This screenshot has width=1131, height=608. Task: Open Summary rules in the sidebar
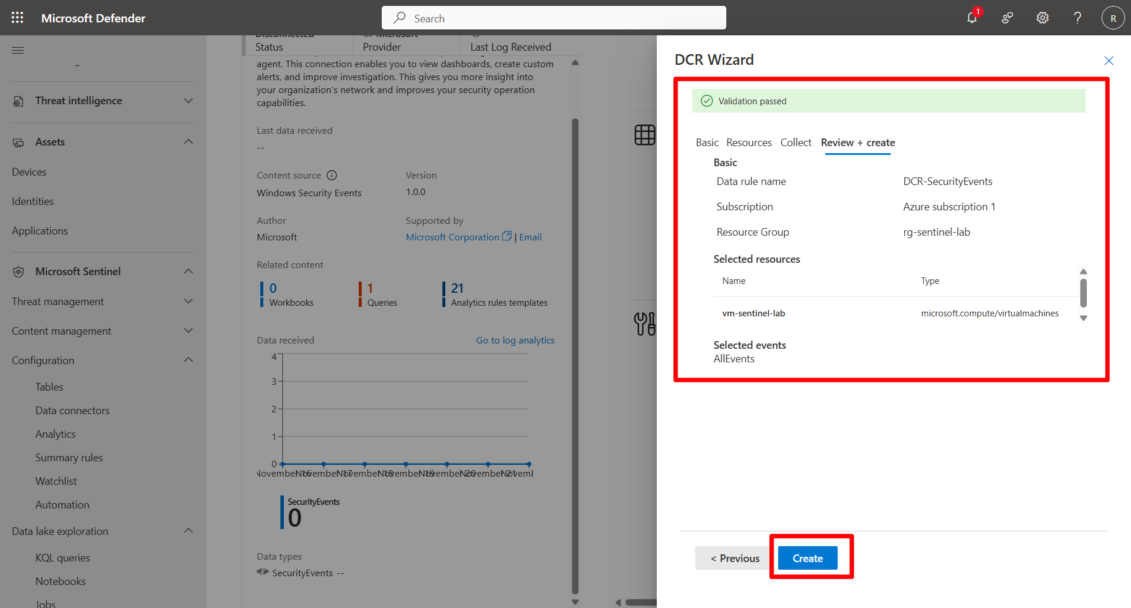[x=69, y=457]
